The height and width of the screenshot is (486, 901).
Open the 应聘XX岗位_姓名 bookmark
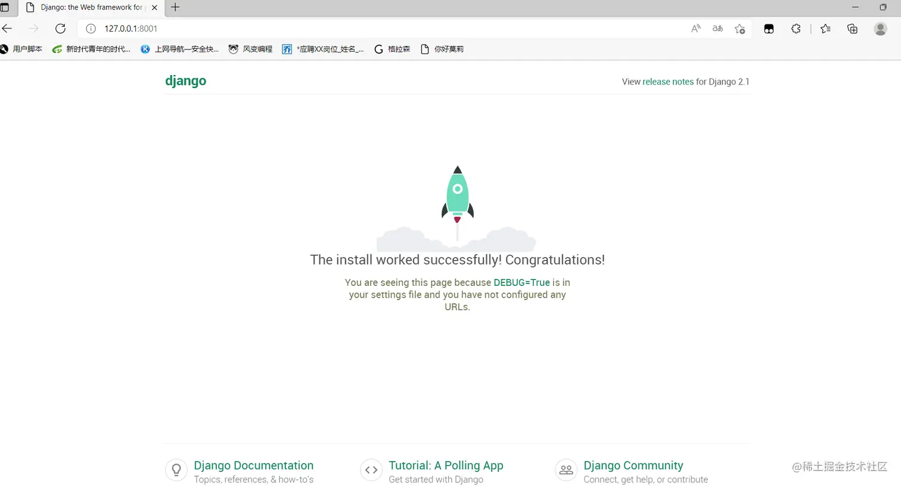tap(323, 49)
